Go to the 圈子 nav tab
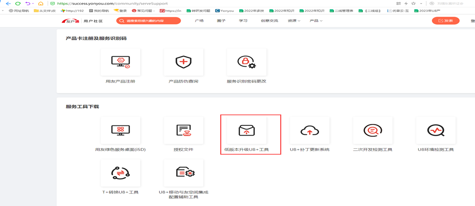The width and height of the screenshot is (475, 206). pos(221,21)
